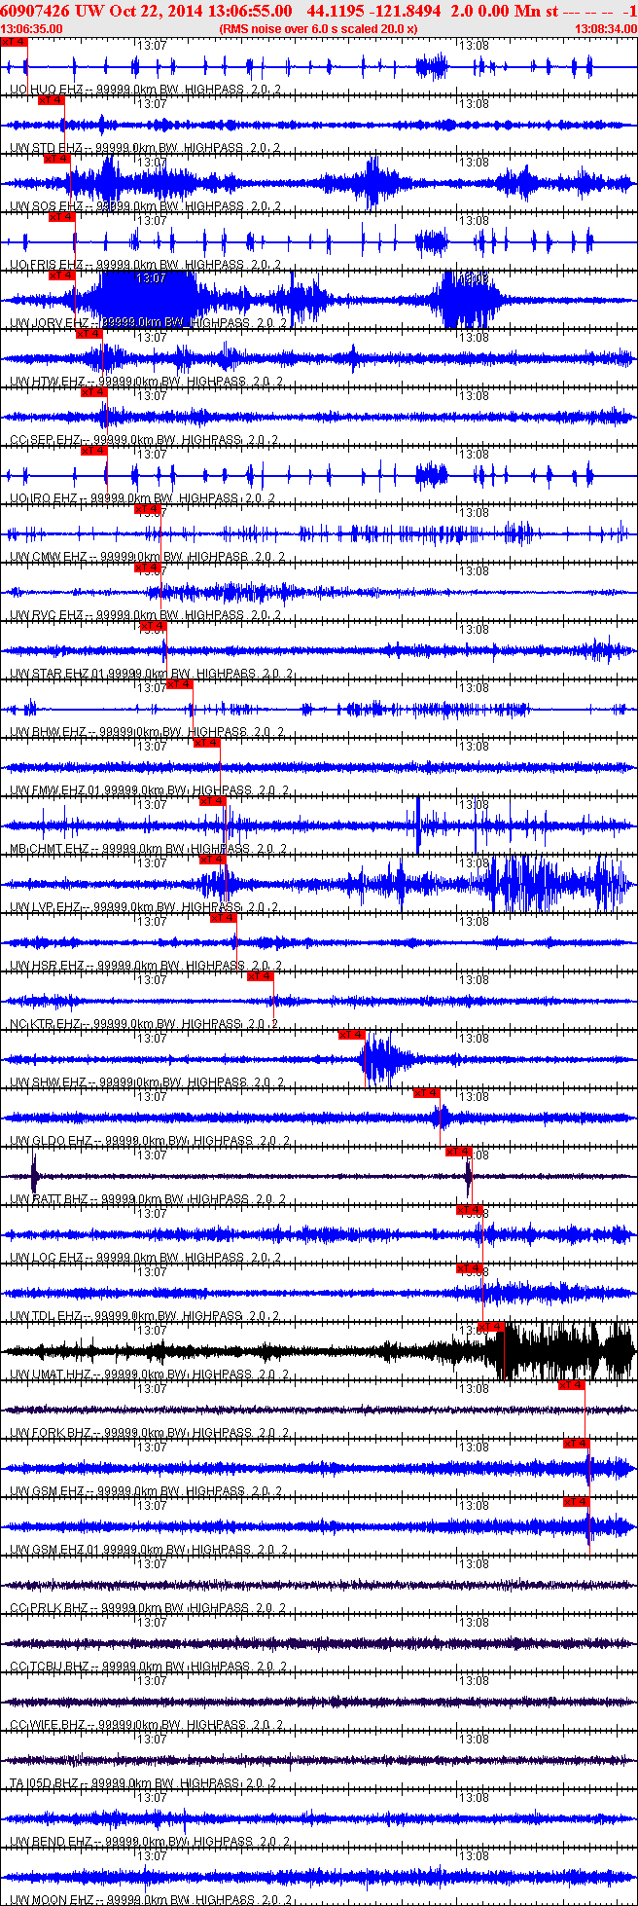638x1906 pixels.
Task: Select the red pick marker on UW SHW trace
Action: 351,1035
